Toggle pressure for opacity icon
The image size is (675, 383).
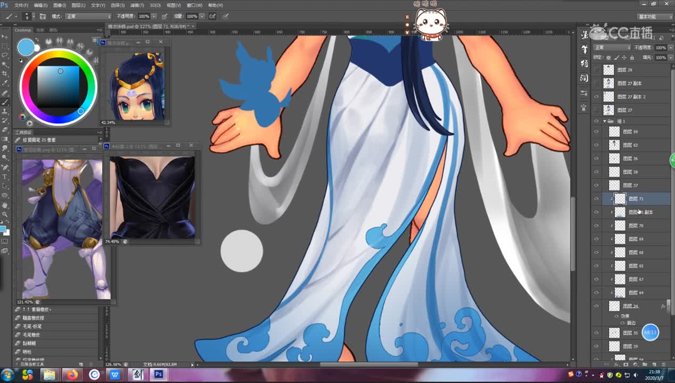click(164, 16)
